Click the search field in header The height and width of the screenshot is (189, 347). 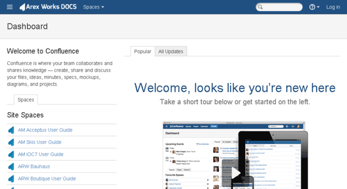[279, 7]
